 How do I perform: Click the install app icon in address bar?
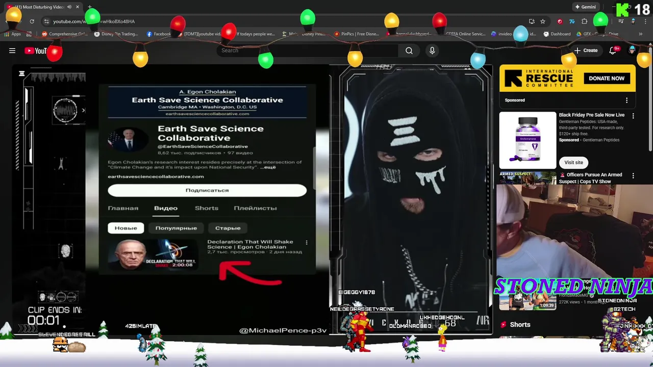tap(532, 21)
